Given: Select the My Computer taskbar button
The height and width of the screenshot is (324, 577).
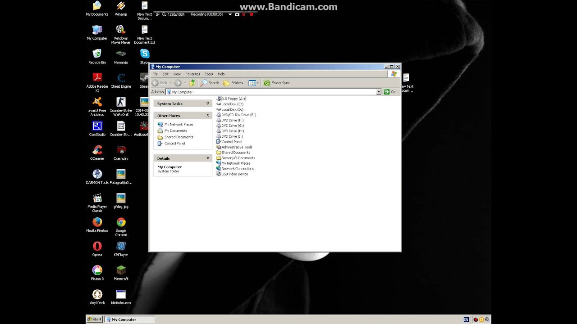Looking at the screenshot, I should 130,319.
